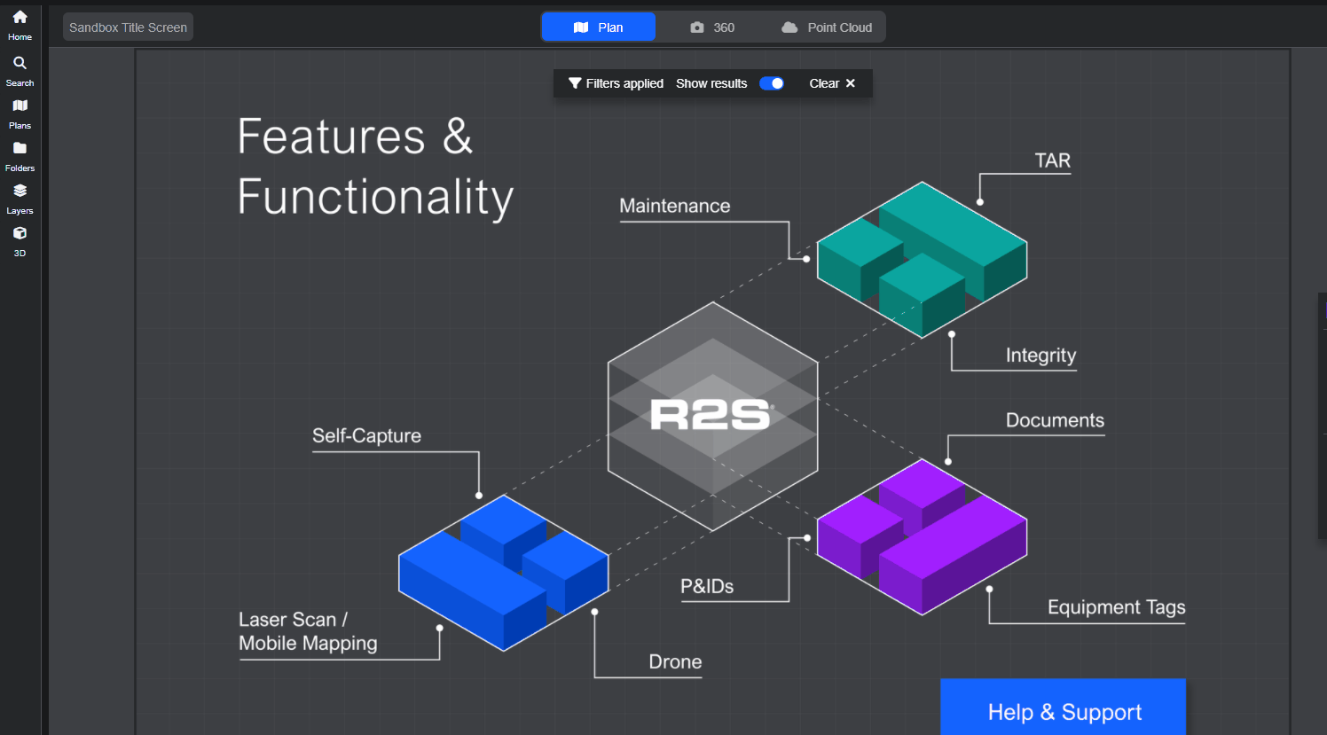Click the Equipment Tags label
The image size is (1327, 735).
tap(1116, 607)
